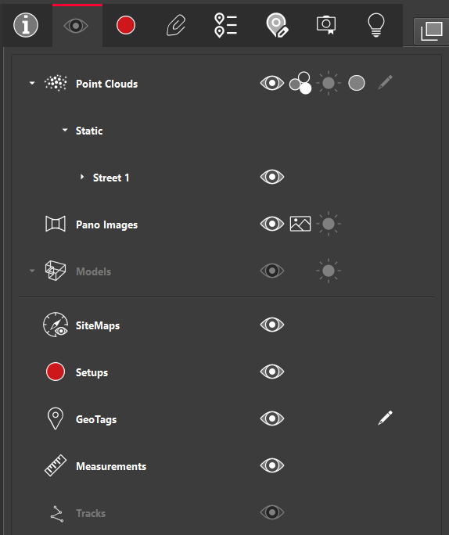This screenshot has height=535, width=449.
Task: Click the overlapping windows button at top right
Action: point(432,31)
